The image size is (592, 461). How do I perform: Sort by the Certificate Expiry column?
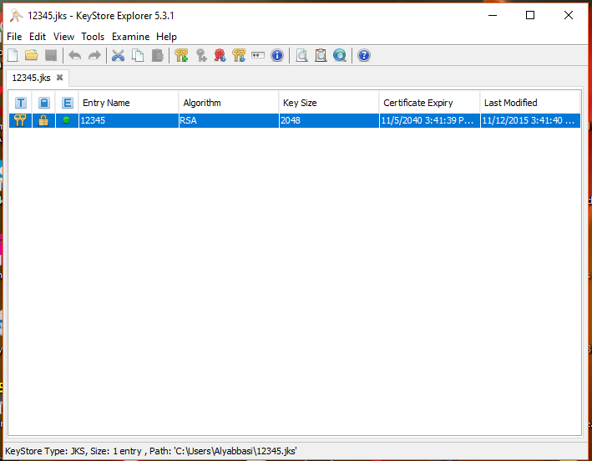pos(429,103)
